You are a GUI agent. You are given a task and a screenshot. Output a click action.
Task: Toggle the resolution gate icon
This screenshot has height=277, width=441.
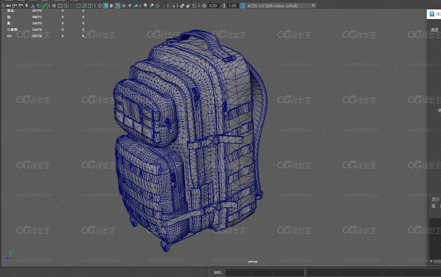click(66, 6)
